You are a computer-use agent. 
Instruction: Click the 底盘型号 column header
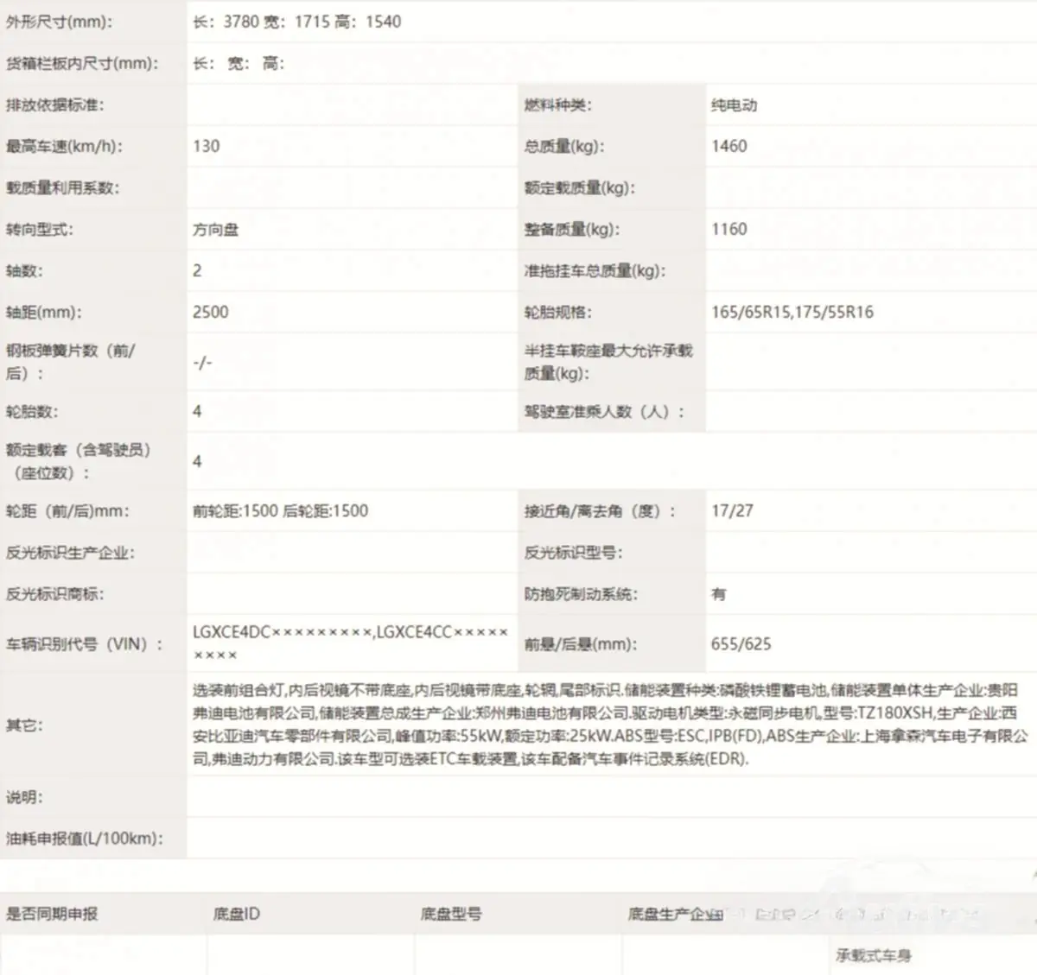[451, 913]
